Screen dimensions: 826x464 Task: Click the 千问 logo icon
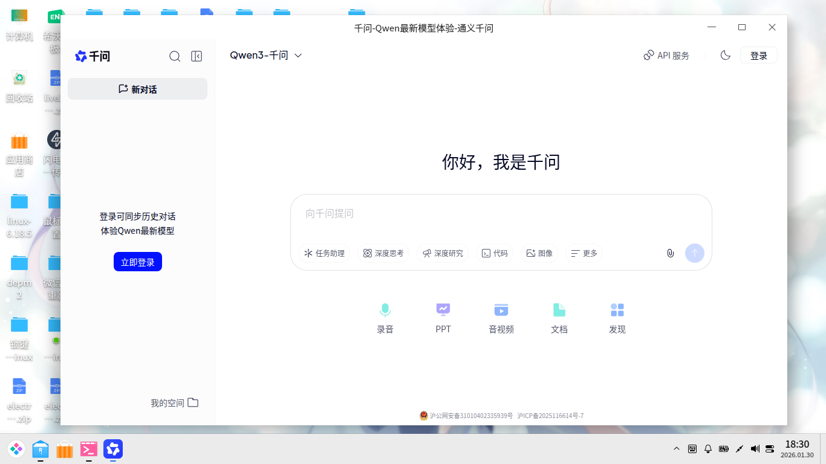point(80,56)
